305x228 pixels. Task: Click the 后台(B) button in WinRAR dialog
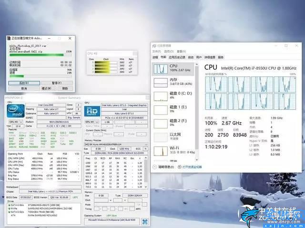24,83
